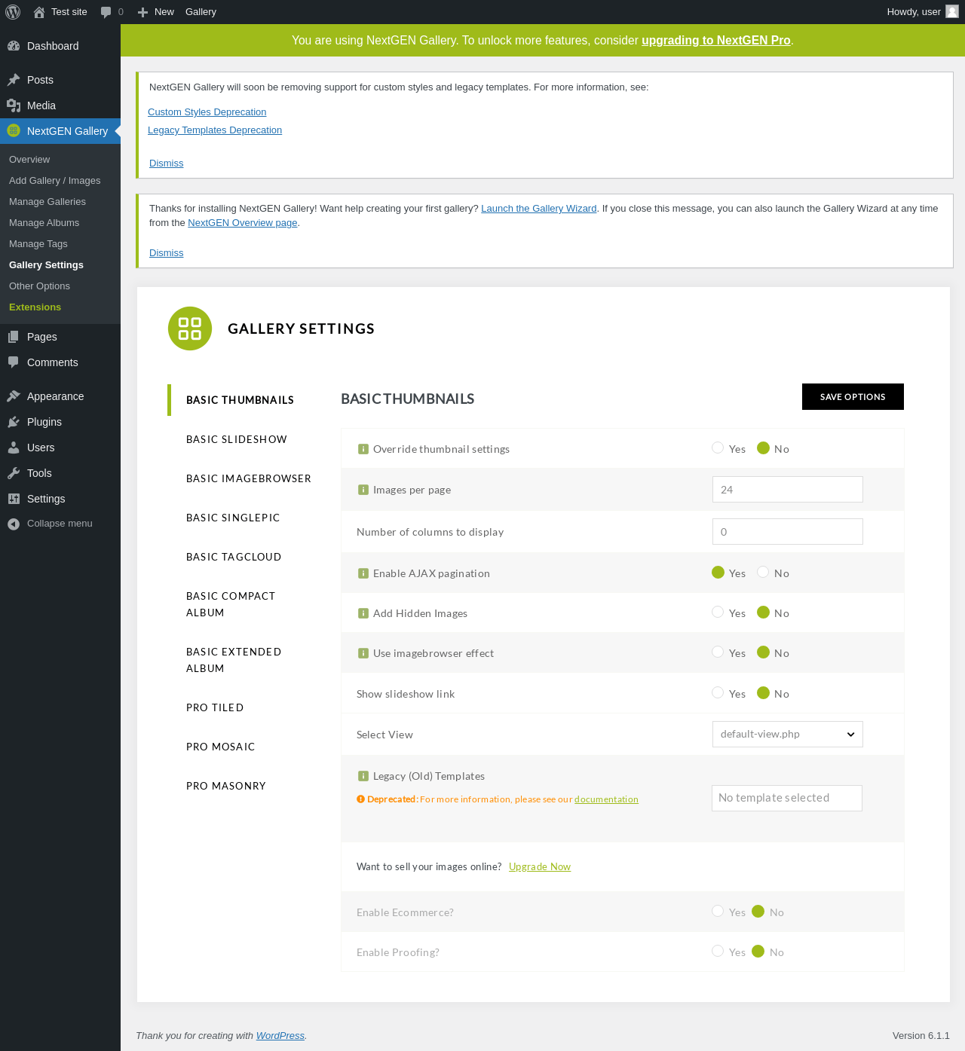Click the Tools wrench icon in sidebar
Screen dimensions: 965x1051
click(x=14, y=473)
